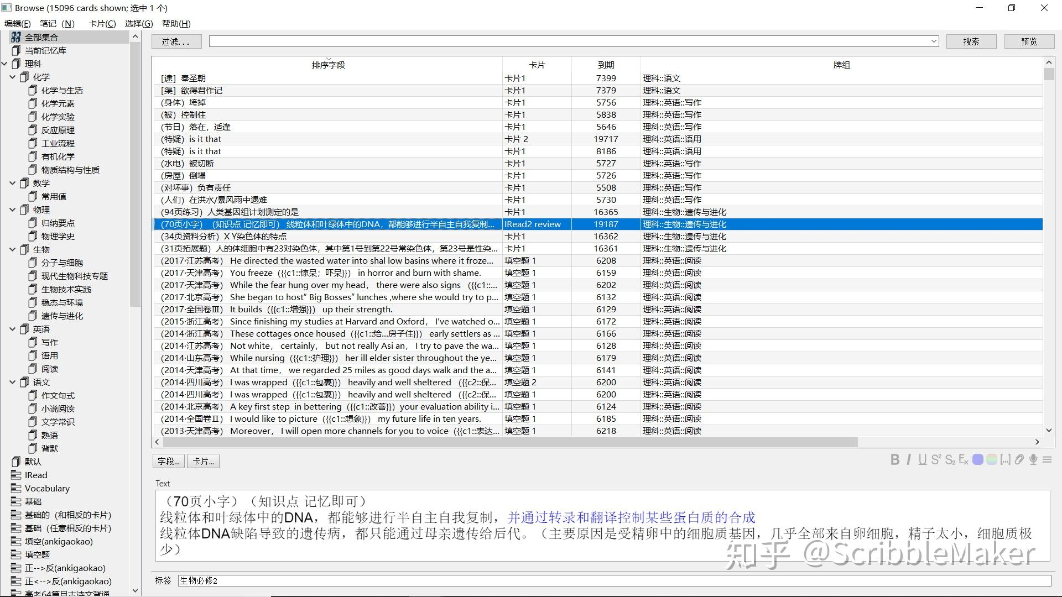Collapse the 生物 deck branch
Viewport: 1062px width, 597px height.
tap(12, 249)
